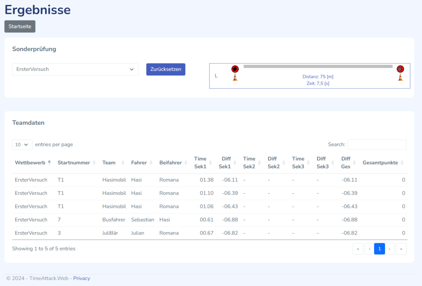Go to the first page with « button

358,249
